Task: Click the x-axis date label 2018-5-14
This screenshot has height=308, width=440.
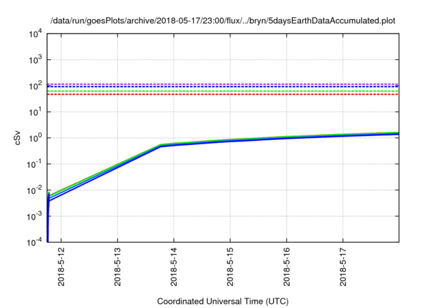Action: [174, 267]
